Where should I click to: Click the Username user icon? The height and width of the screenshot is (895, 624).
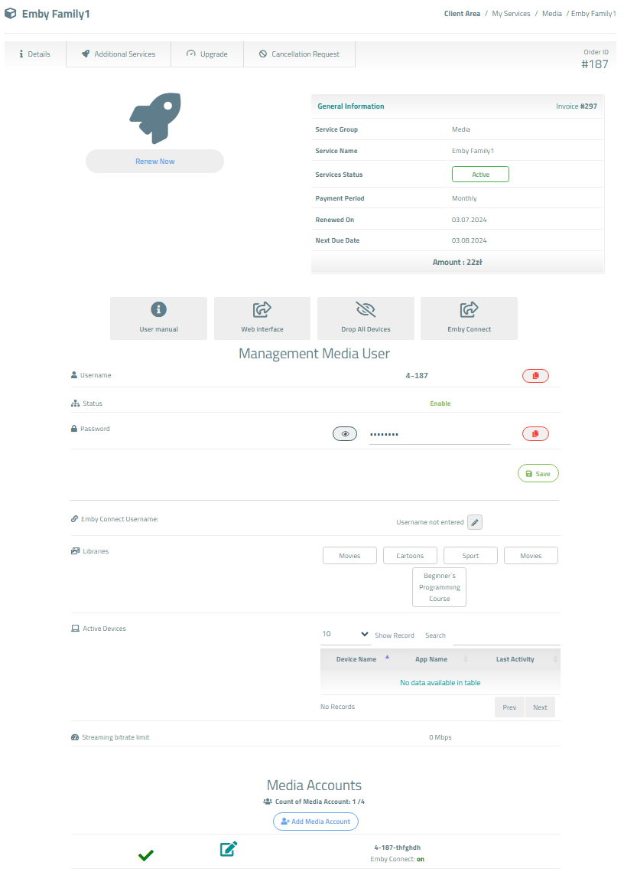click(74, 375)
